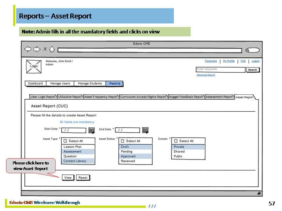Open the Advanced Search link
This screenshot has height=211, width=282.
pos(206,75)
